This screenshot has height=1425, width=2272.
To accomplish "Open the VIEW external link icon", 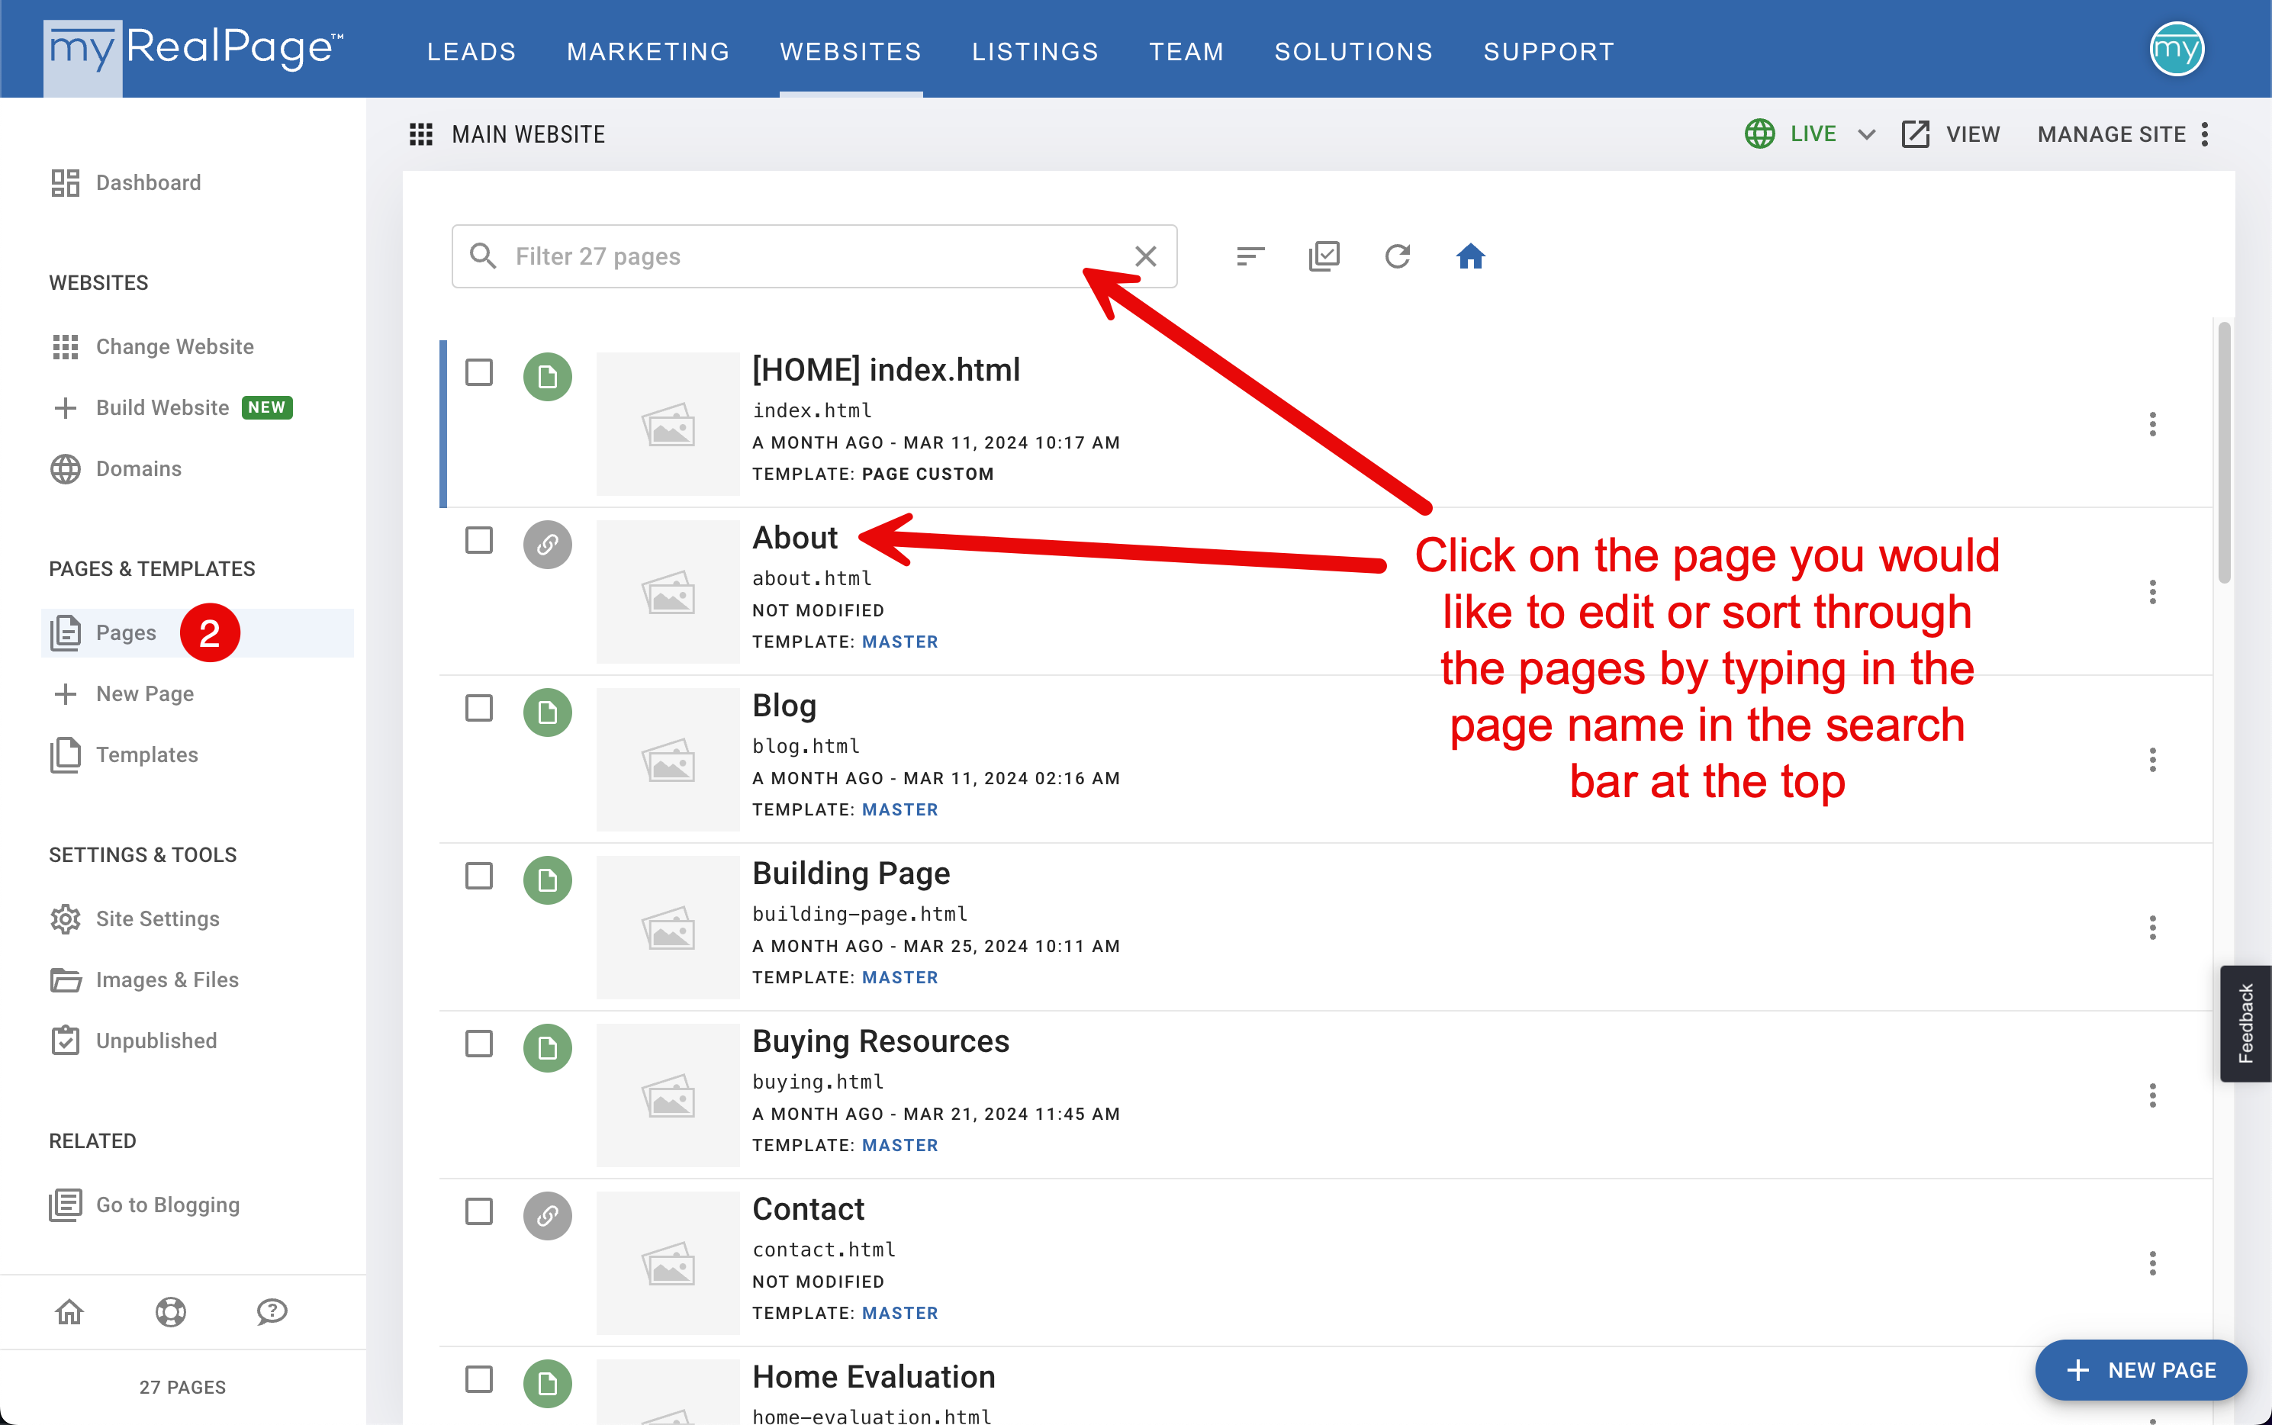I will coord(1916,135).
